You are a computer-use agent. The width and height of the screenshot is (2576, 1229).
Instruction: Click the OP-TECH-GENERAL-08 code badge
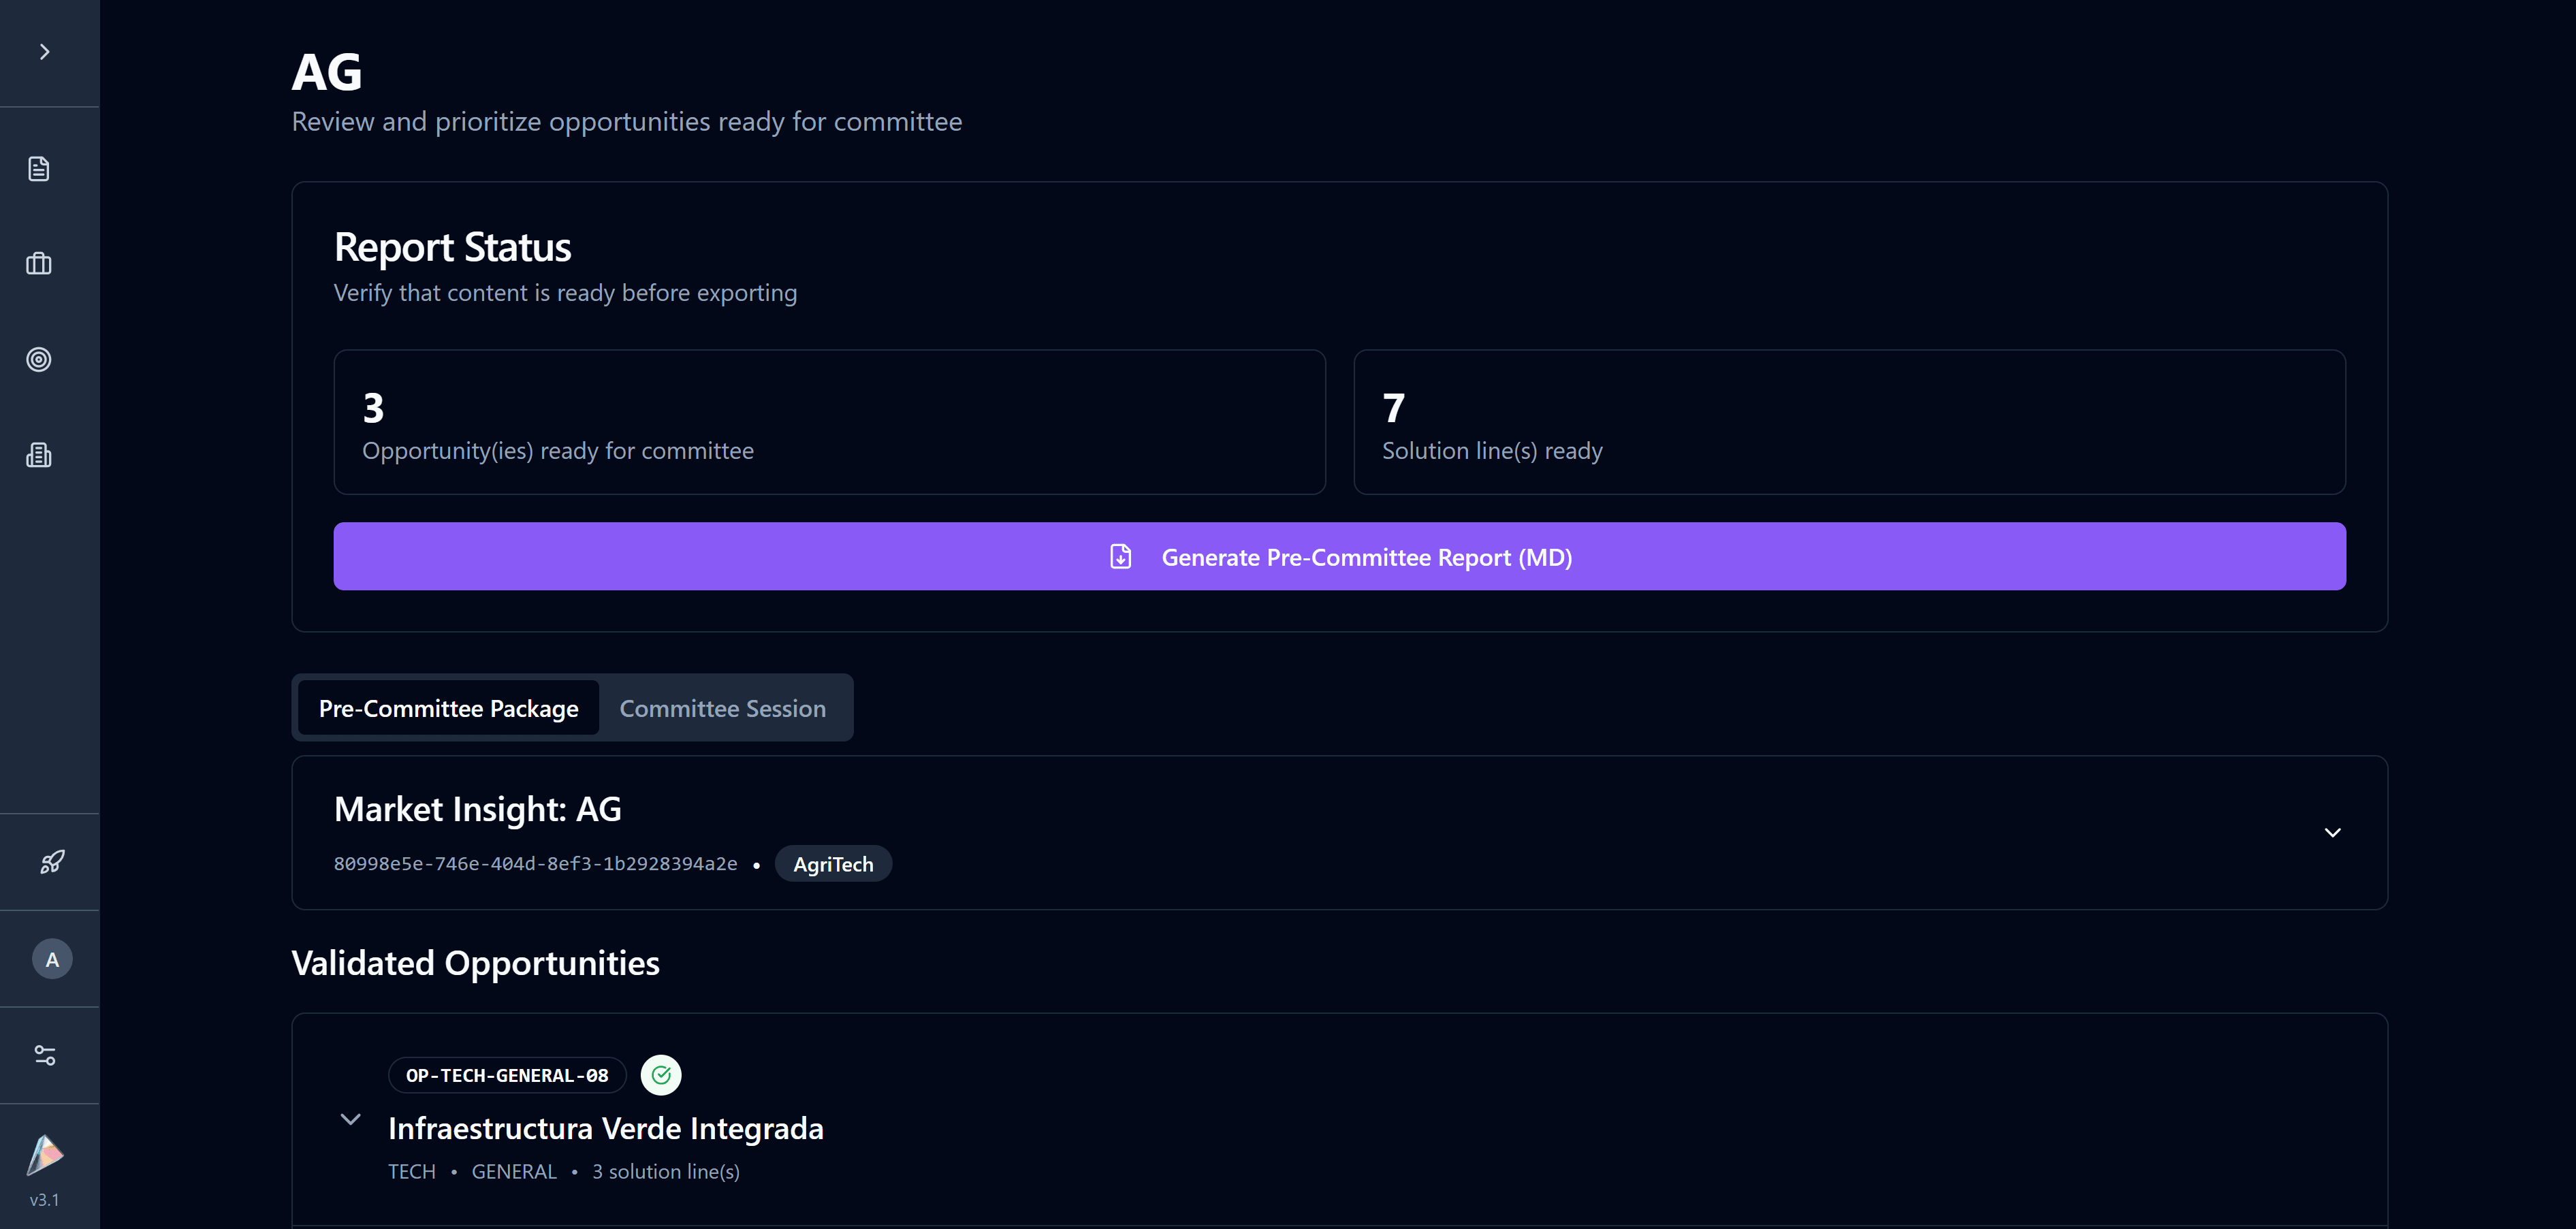coord(507,1075)
